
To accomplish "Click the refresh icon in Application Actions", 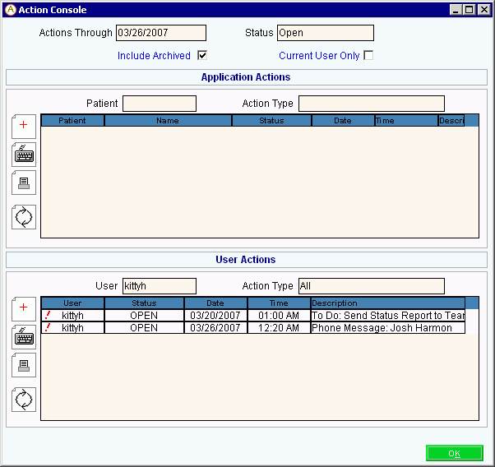I will pos(24,217).
